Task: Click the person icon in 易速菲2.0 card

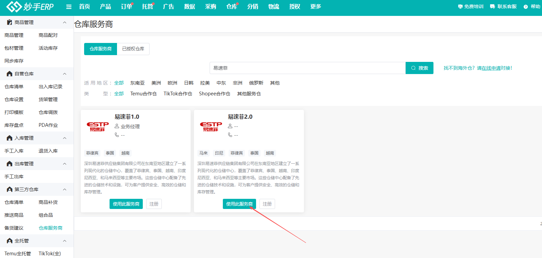Action: click(230, 126)
